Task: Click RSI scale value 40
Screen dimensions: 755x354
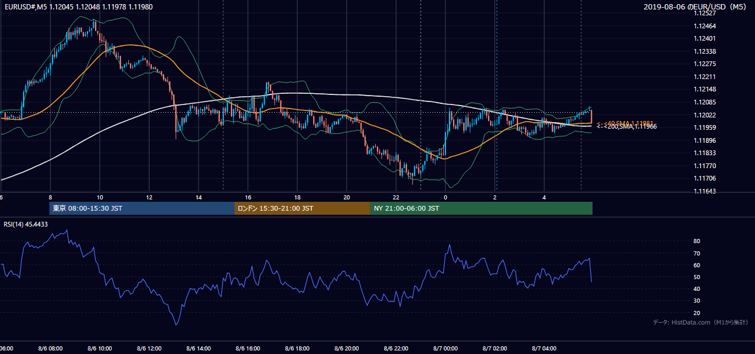Action: pos(697,289)
